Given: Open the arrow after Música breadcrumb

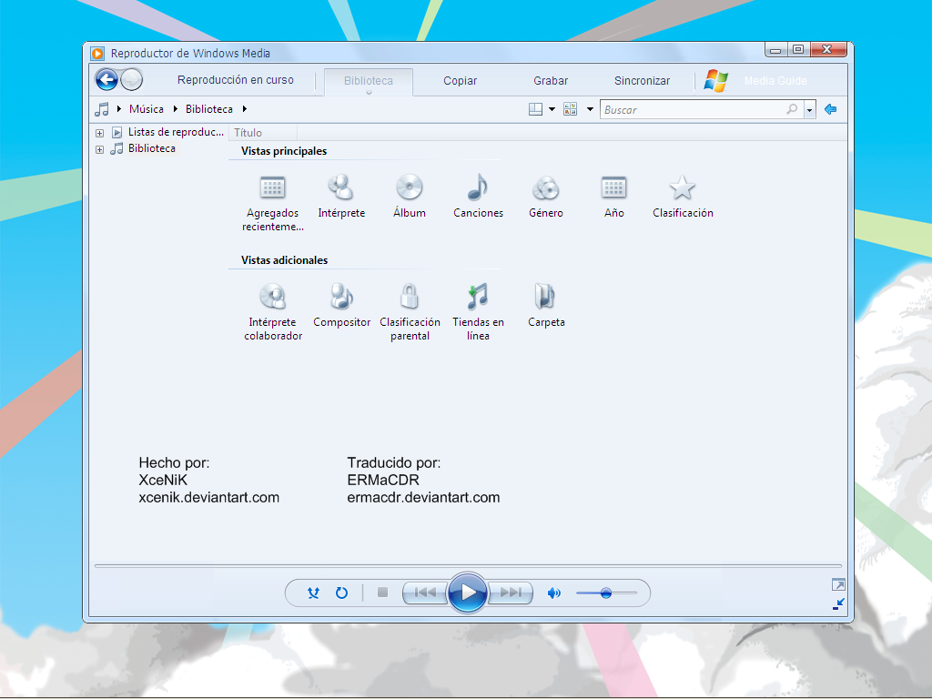Looking at the screenshot, I should click(x=176, y=109).
